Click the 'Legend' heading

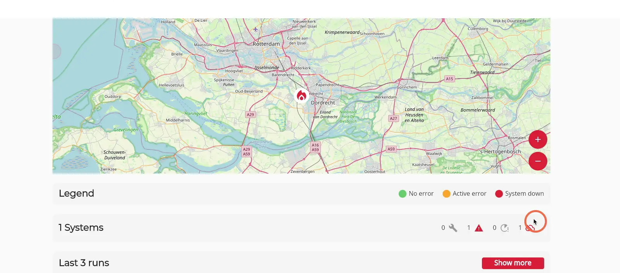click(x=77, y=193)
